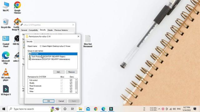Switch to Details tab in Properties window

[50, 30]
